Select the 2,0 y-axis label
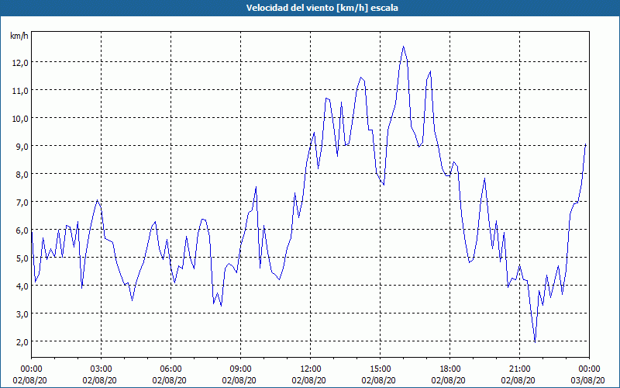 21,341
